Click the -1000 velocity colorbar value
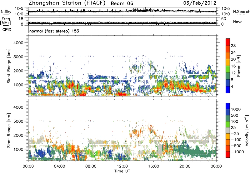 tap(237, 152)
